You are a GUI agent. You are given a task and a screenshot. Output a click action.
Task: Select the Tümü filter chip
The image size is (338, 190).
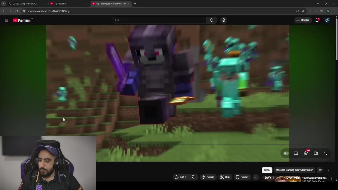(x=267, y=170)
